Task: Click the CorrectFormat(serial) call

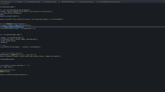Action: click(x=7, y=59)
